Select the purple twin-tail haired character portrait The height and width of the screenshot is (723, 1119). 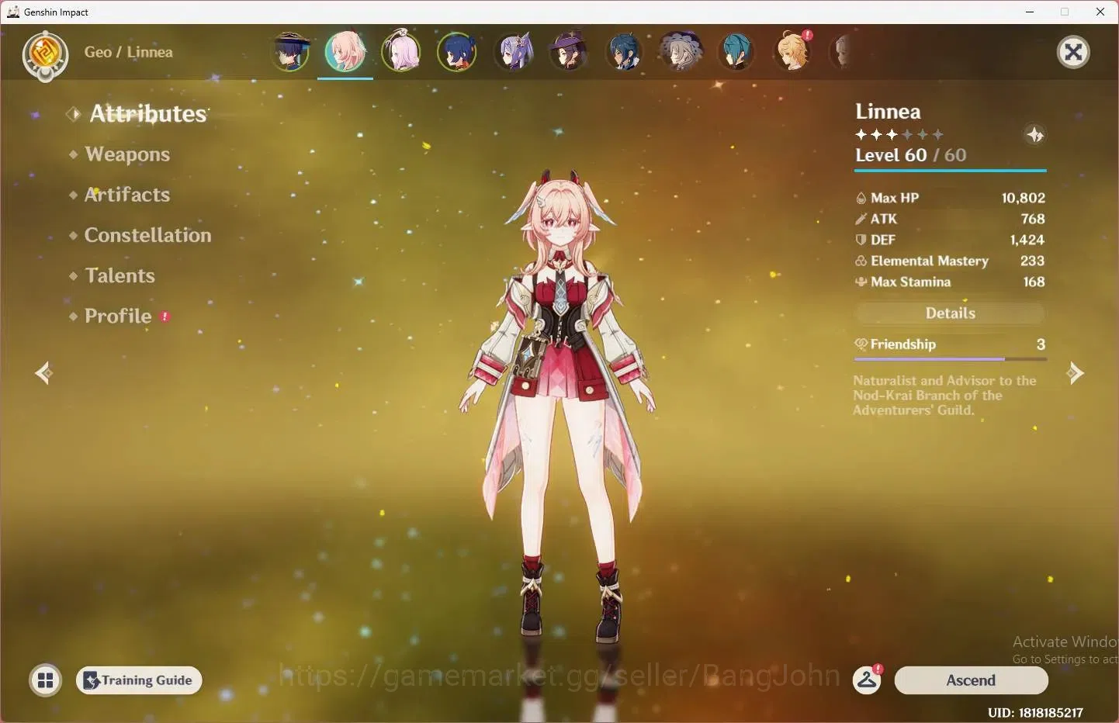(513, 52)
